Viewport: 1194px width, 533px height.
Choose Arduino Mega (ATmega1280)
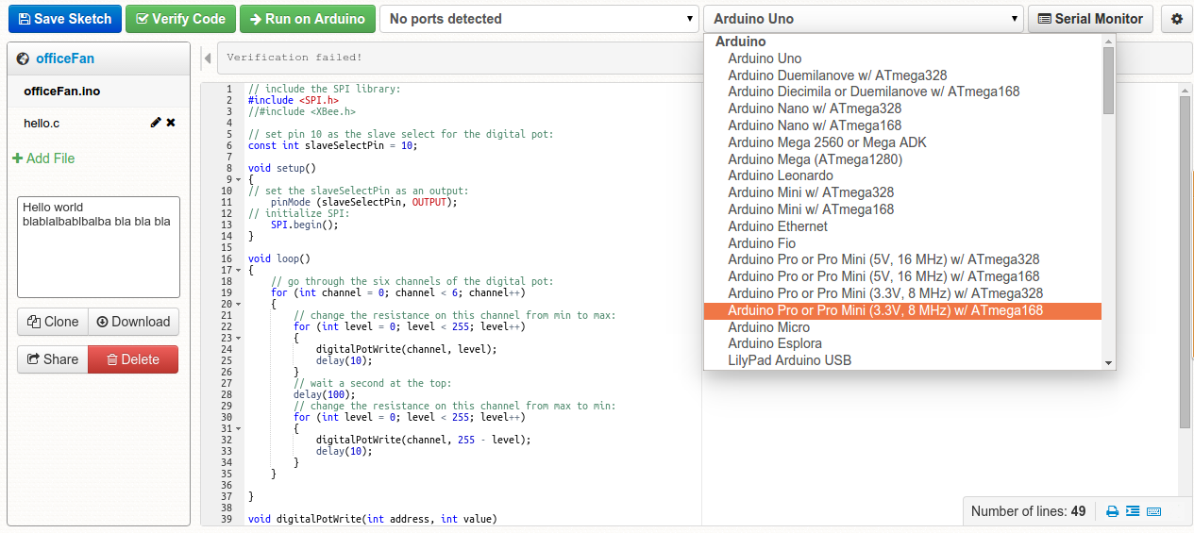902,159
